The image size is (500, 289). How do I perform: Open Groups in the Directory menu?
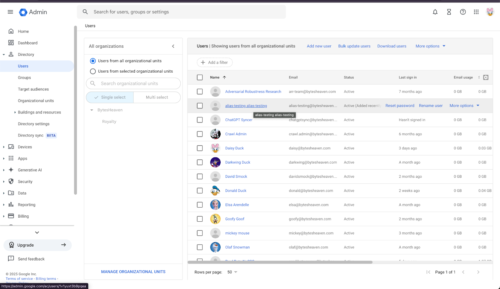click(x=24, y=78)
